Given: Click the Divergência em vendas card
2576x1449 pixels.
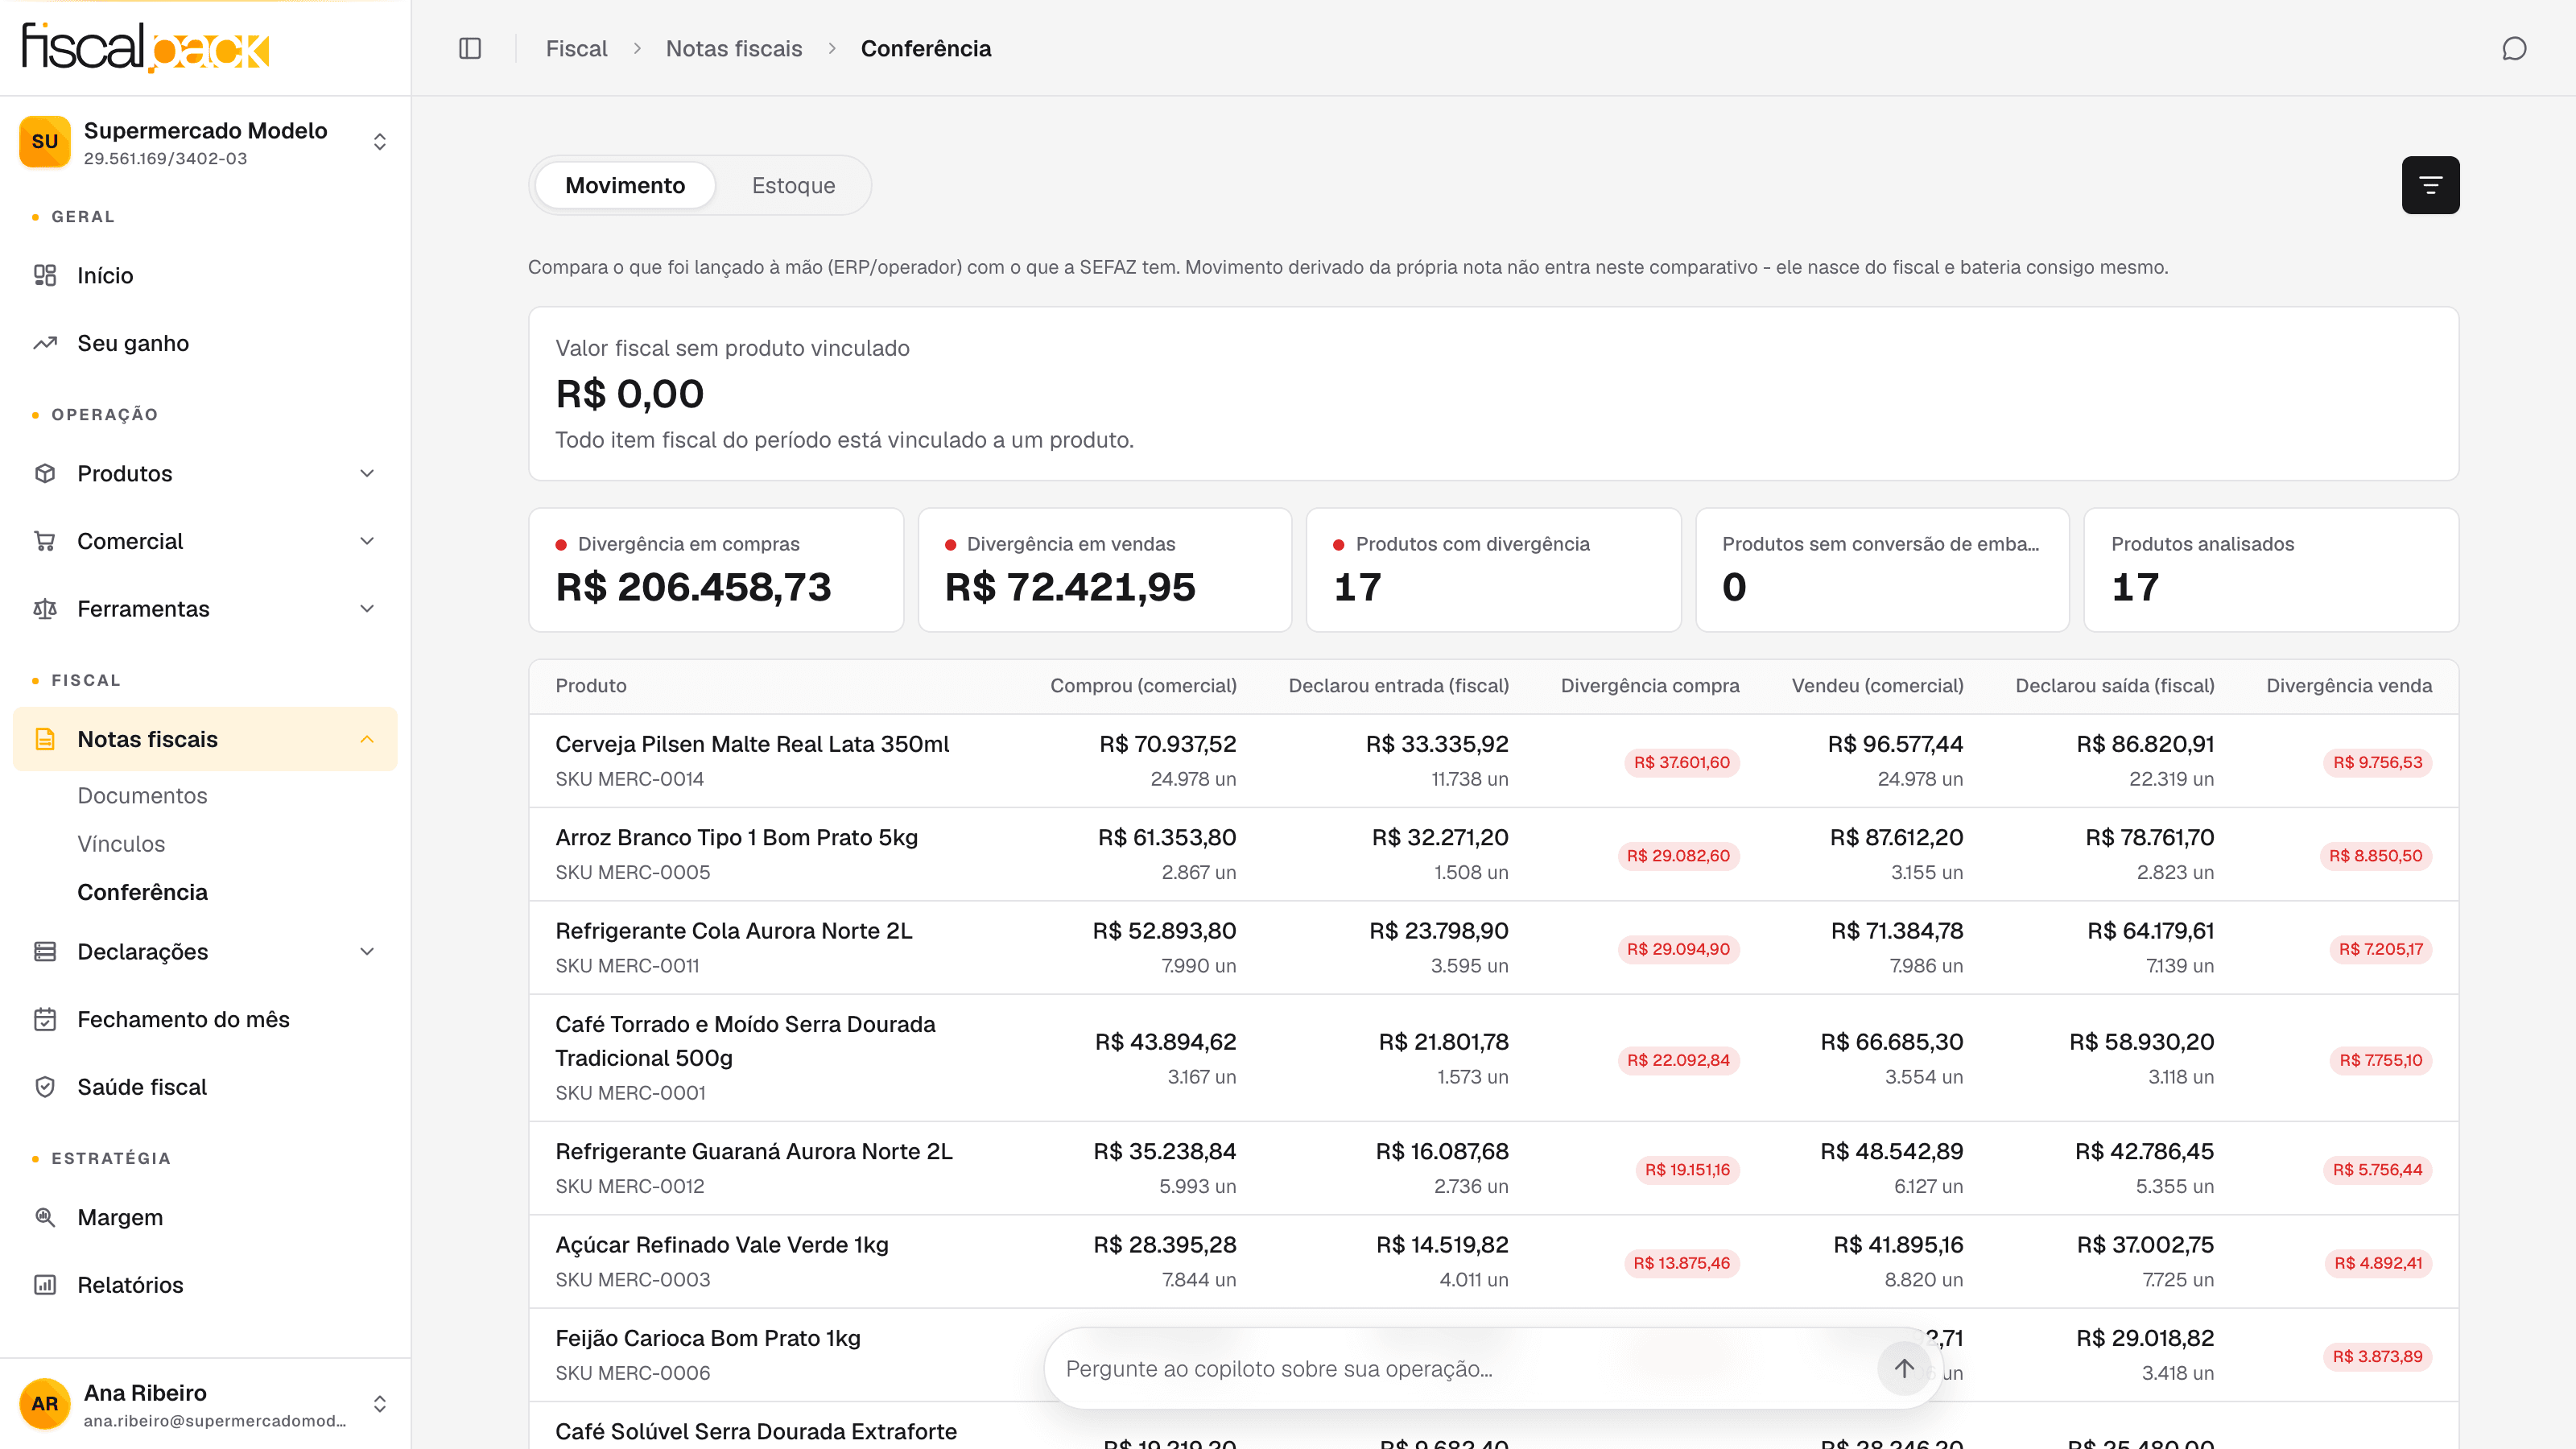Looking at the screenshot, I should pyautogui.click(x=1105, y=570).
